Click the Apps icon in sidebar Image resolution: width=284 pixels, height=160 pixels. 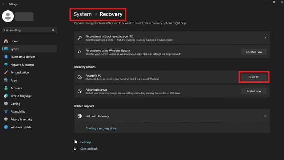pyautogui.click(x=6, y=80)
